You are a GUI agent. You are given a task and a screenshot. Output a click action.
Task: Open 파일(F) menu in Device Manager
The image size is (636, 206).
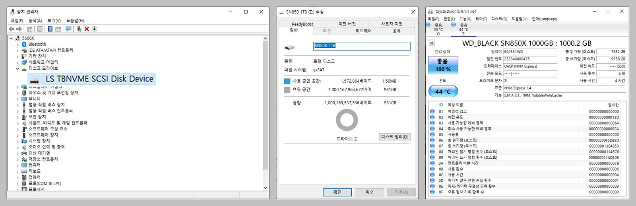click(x=17, y=21)
